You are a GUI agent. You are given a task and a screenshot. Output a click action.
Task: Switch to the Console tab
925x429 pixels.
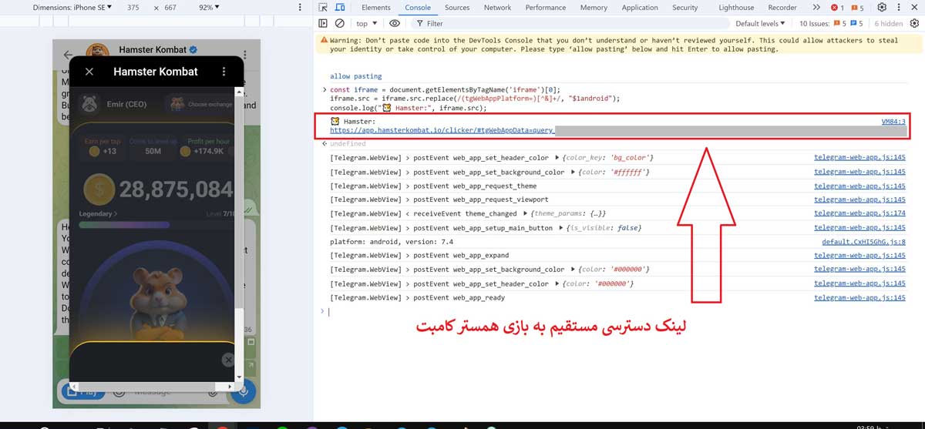(x=418, y=8)
